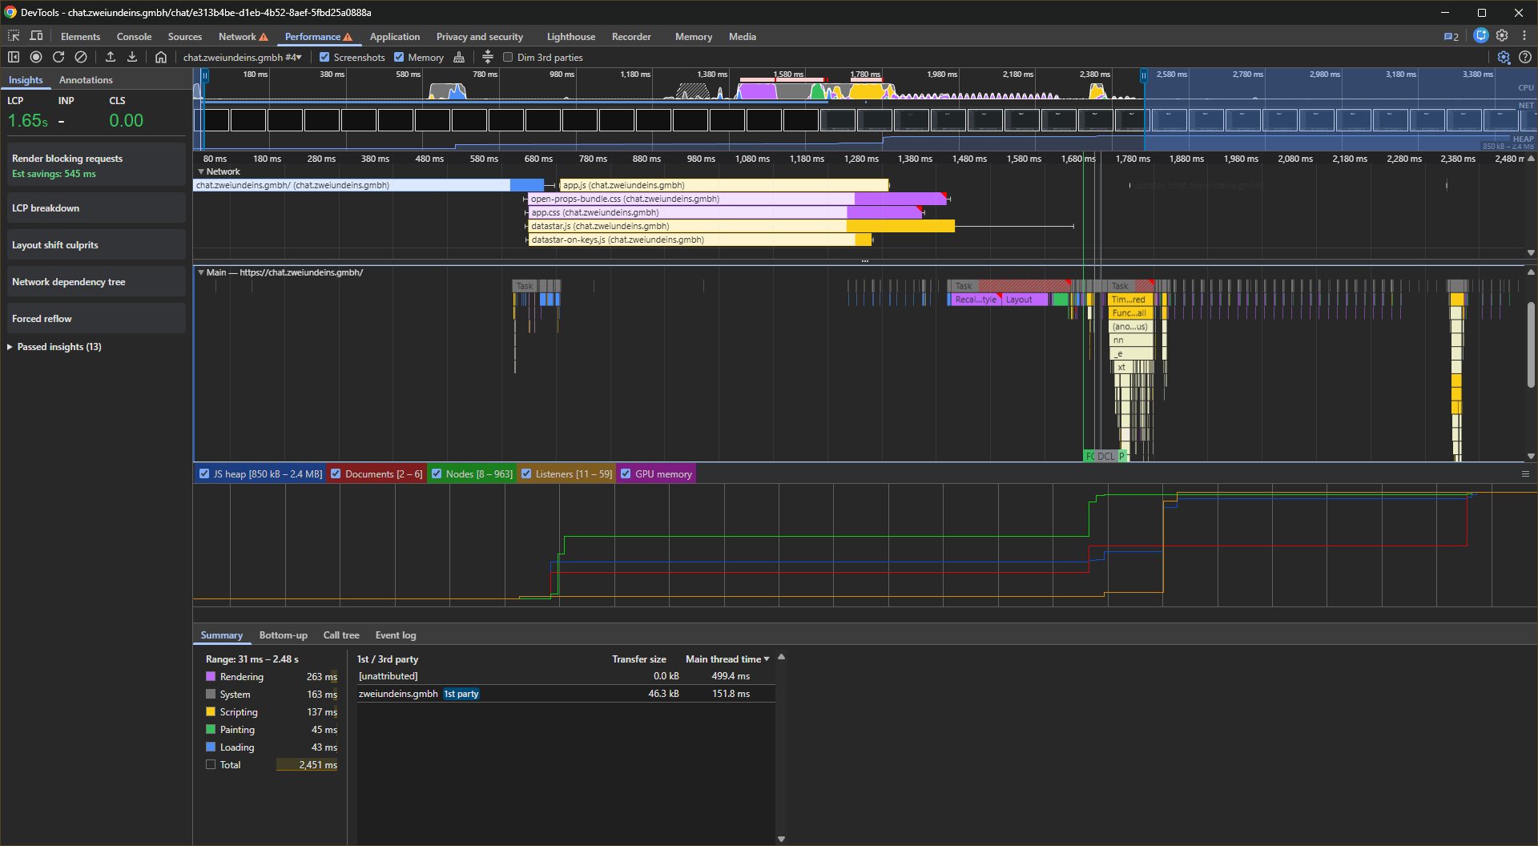1538x846 pixels.
Task: Go to the Performance home landing page icon
Action: 161,57
